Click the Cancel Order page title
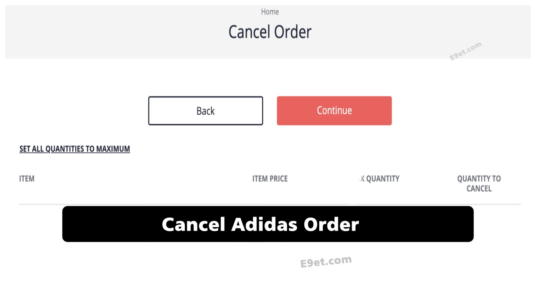This screenshot has height=284, width=536. (270, 32)
